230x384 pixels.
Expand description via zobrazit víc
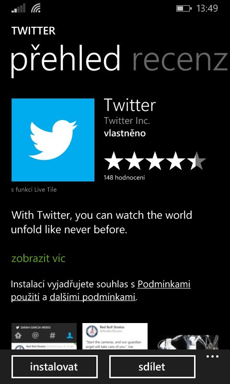pyautogui.click(x=38, y=259)
